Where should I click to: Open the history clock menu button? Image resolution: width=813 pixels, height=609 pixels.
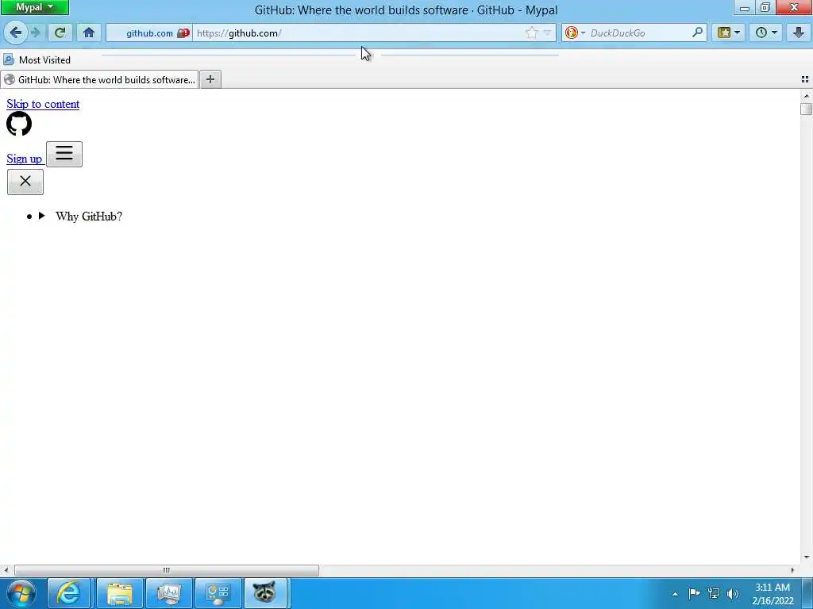[x=766, y=33]
